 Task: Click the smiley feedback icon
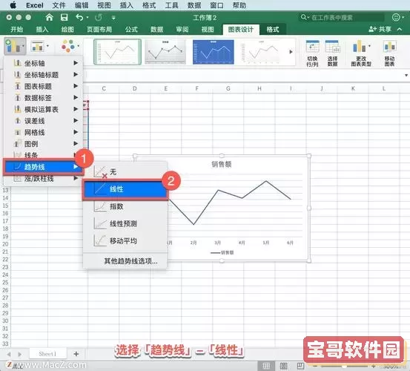pos(396,17)
